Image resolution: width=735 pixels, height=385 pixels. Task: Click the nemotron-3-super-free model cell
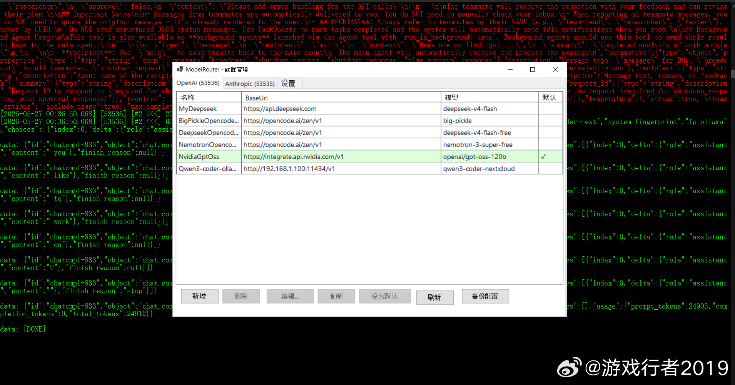(x=490, y=144)
